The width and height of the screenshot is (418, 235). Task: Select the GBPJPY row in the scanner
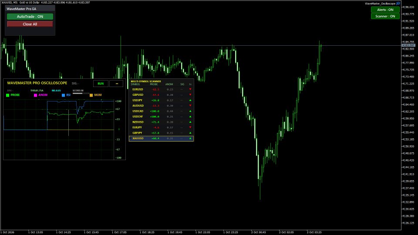pyautogui.click(x=161, y=133)
